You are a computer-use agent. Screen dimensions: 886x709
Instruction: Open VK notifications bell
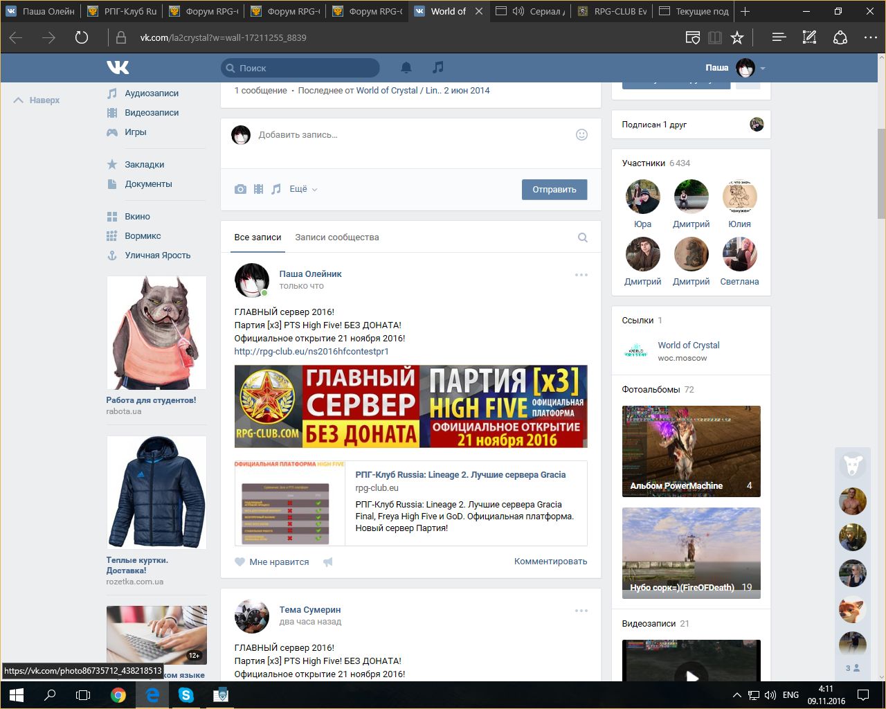406,67
